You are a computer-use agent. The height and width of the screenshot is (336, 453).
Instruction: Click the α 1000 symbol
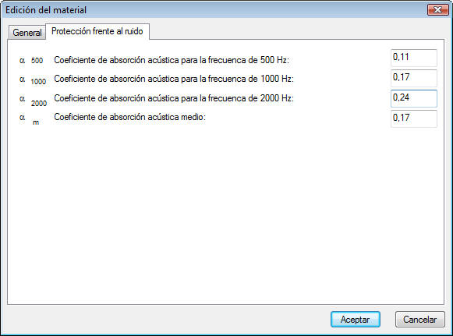click(x=33, y=80)
